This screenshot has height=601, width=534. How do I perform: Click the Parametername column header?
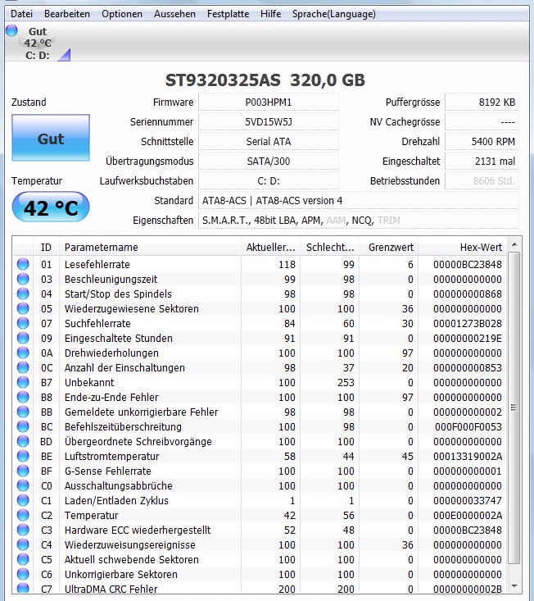pos(151,248)
